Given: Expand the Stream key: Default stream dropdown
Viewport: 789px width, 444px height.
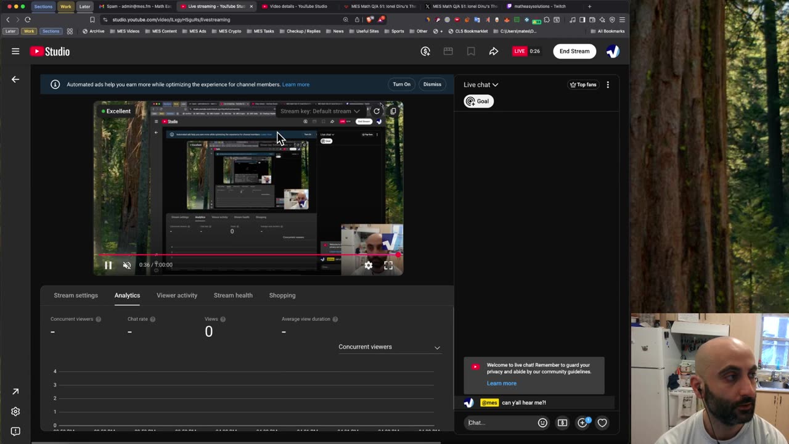Looking at the screenshot, I should [x=320, y=112].
